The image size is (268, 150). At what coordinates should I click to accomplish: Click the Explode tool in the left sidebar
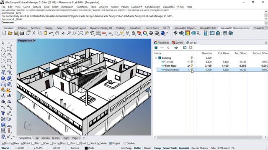tap(9, 90)
